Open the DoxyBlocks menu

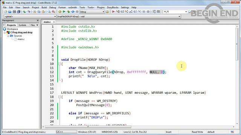click(113, 7)
